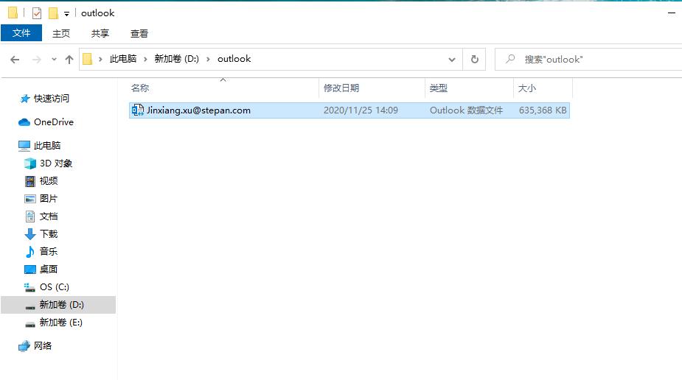Open Customize Quick Access Toolbar dropdown
The height and width of the screenshot is (380, 682).
[x=66, y=14]
